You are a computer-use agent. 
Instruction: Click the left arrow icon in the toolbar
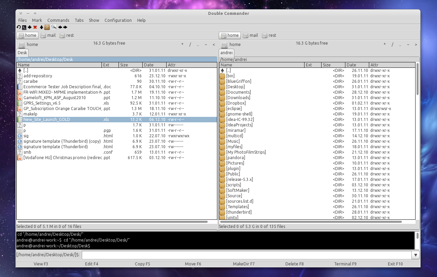point(60,27)
